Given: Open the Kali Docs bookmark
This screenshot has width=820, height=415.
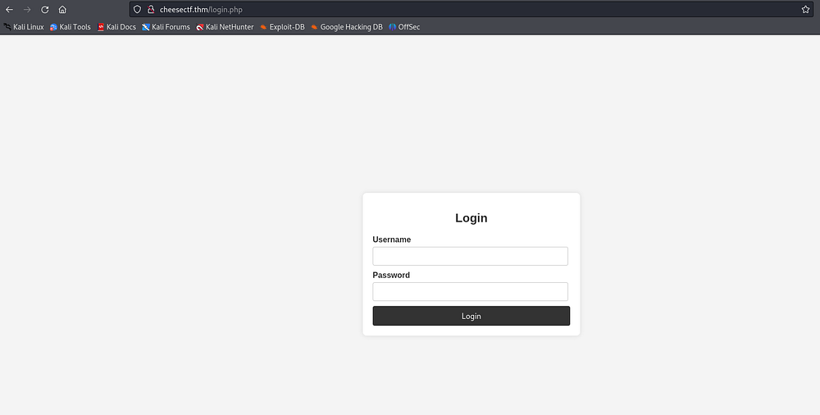Looking at the screenshot, I should [116, 27].
